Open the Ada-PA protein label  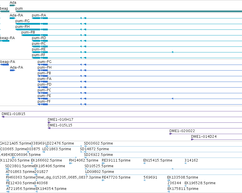click(16, 67)
